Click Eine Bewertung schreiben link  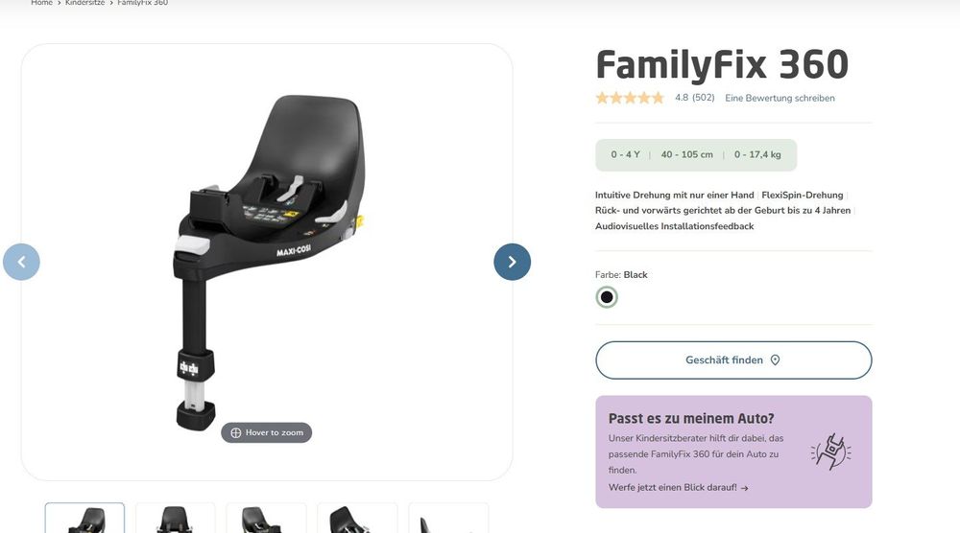tap(780, 98)
